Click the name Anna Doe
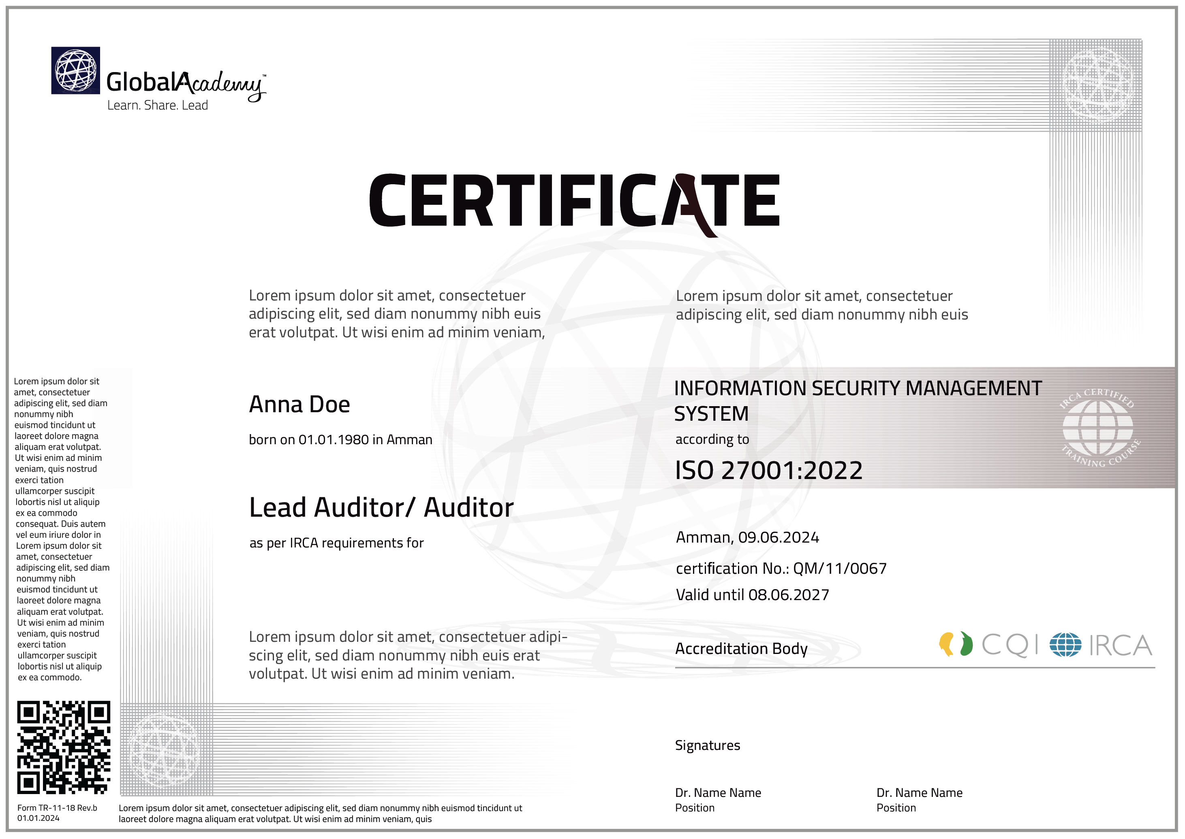1185x839 pixels. click(x=299, y=404)
